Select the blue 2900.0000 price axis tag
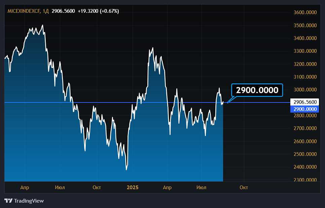The image size is (325, 208). [305, 109]
